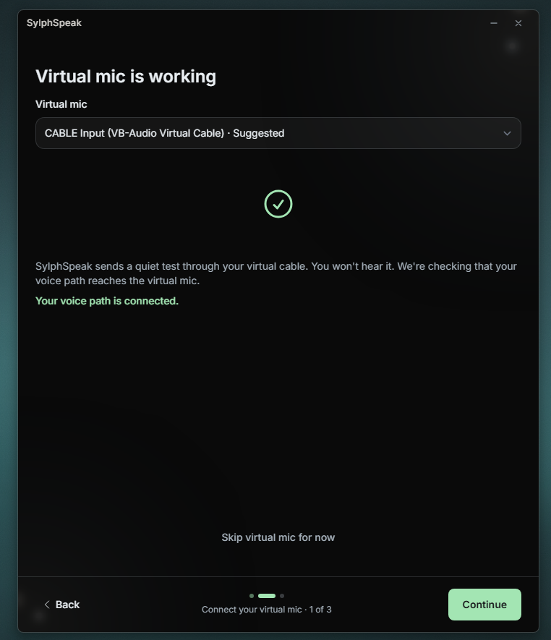Click Skip virtual mic for now
The width and height of the screenshot is (551, 640).
click(278, 537)
